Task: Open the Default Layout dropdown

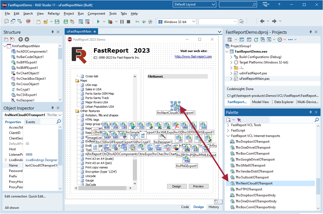Action: 213,5
